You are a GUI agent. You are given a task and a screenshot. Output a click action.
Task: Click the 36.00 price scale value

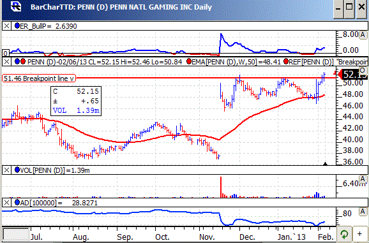(353, 162)
